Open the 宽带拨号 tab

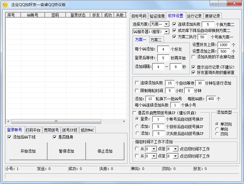tap(51, 130)
